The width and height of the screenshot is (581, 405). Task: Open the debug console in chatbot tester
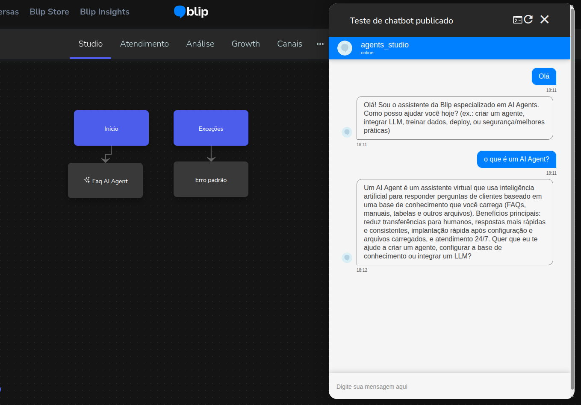point(517,20)
